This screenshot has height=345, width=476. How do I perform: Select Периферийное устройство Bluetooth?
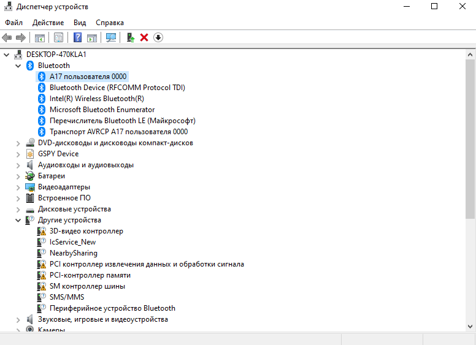[x=112, y=308]
